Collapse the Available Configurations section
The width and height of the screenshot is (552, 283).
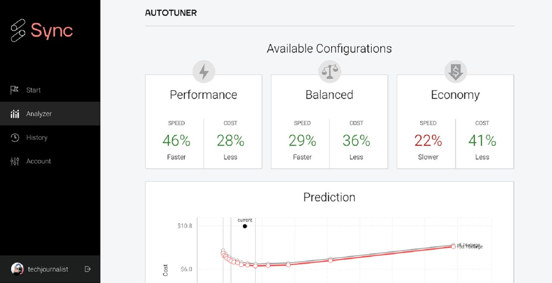329,48
